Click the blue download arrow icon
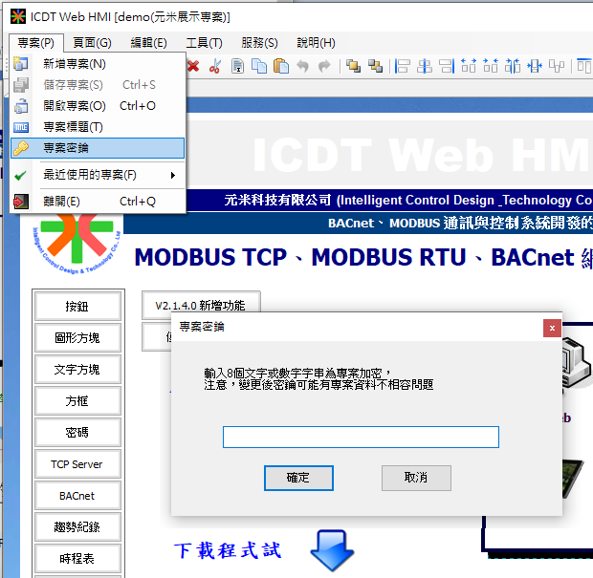 [332, 551]
